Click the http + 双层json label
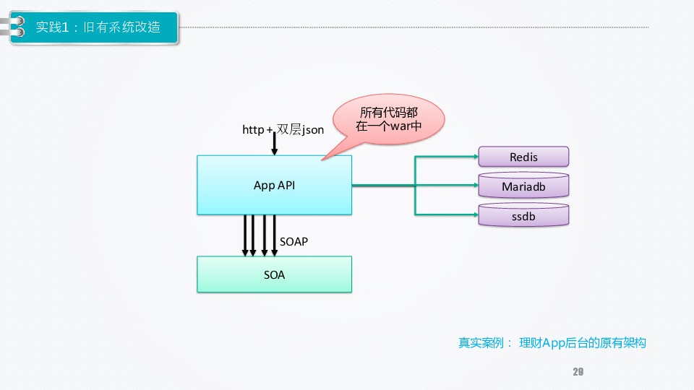The image size is (694, 390). pyautogui.click(x=283, y=129)
